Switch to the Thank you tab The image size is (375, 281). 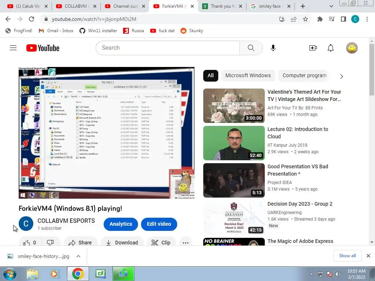[222, 6]
